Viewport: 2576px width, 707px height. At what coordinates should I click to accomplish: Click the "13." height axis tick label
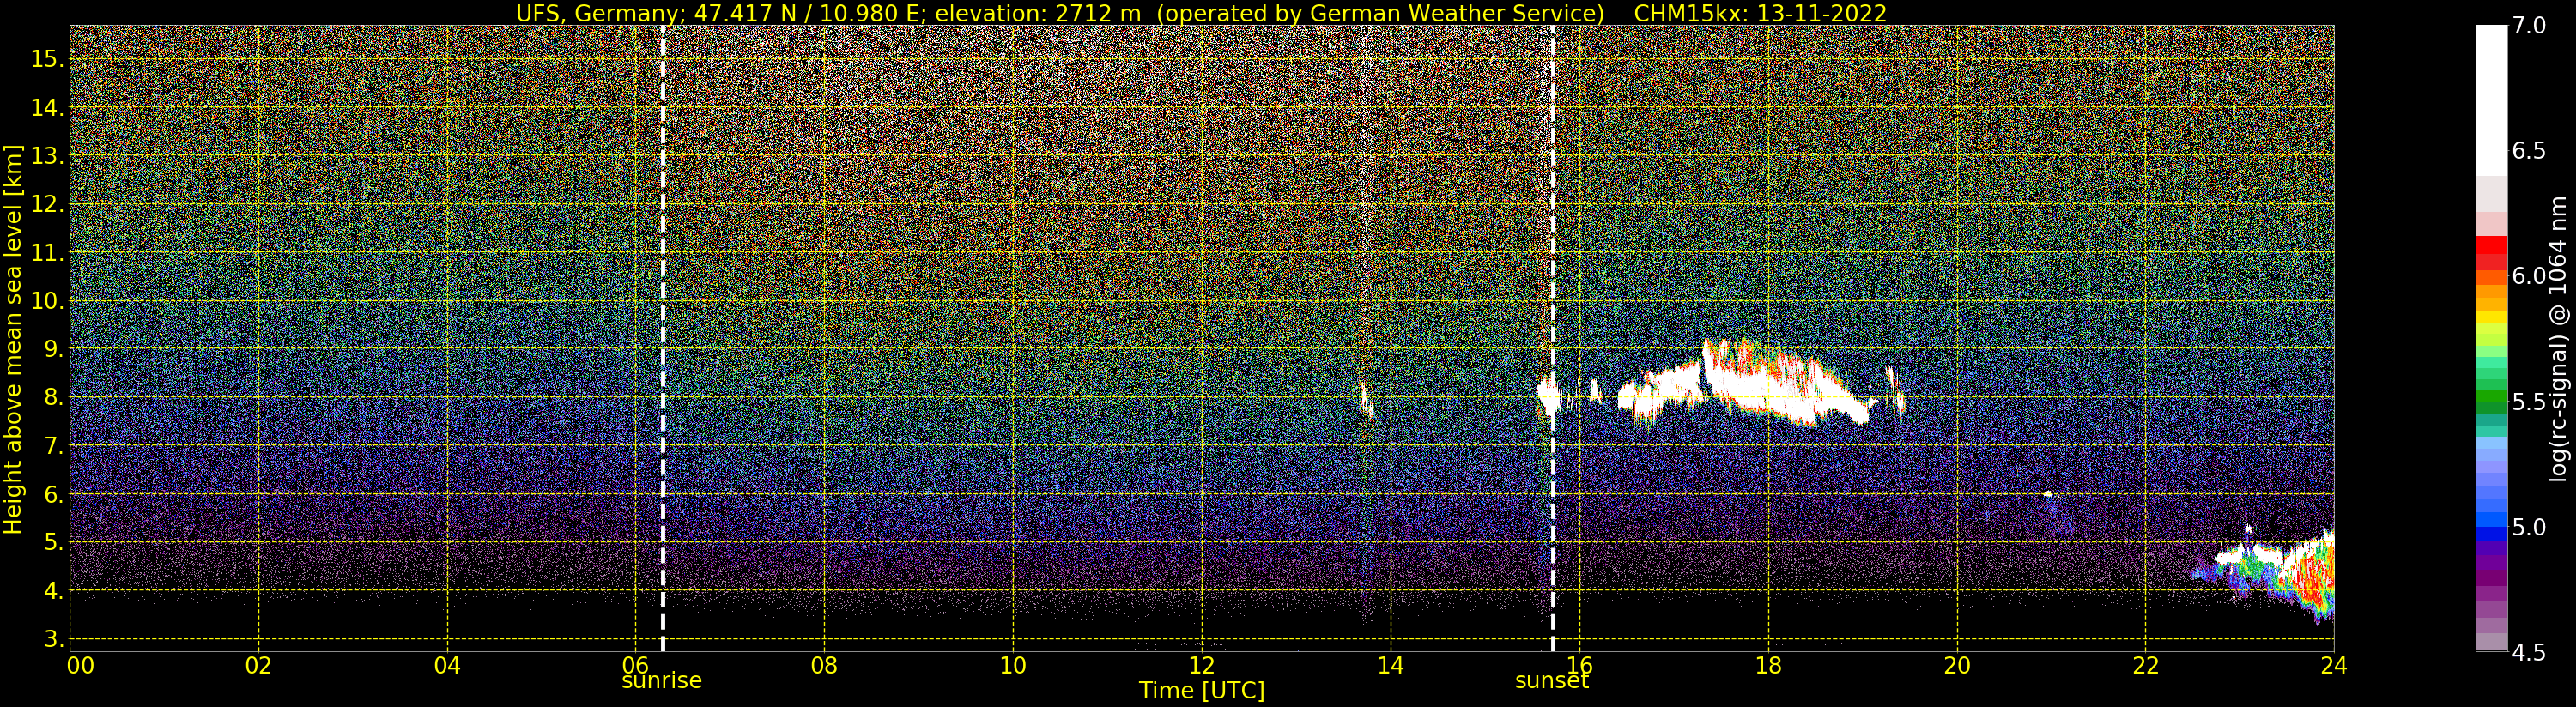47,156
